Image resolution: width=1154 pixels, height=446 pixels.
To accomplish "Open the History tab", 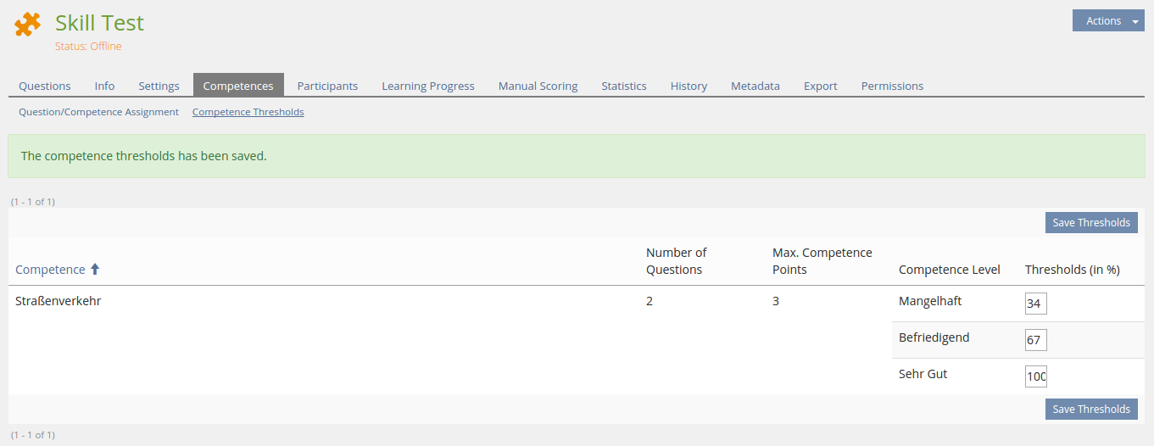I will tap(688, 86).
